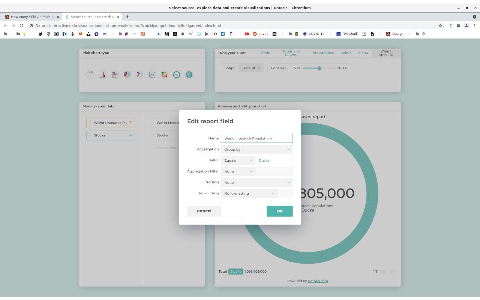The width and height of the screenshot is (480, 300).
Task: Click in the Name input field
Action: click(257, 138)
